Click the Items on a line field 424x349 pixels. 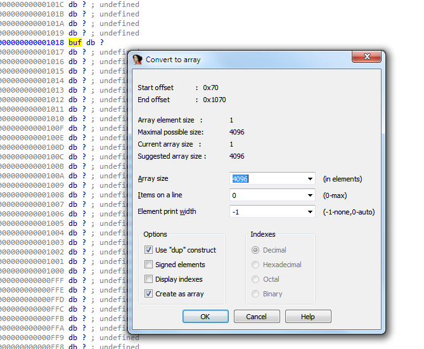[267, 195]
